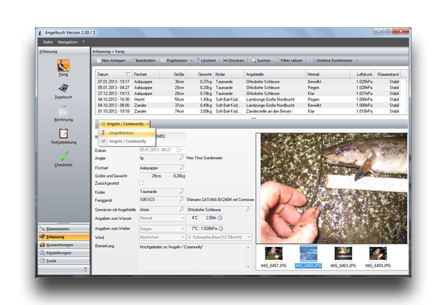Click the water temperature 4°C field

click(x=193, y=218)
